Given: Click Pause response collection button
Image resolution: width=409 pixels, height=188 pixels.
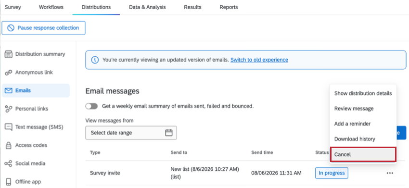Looking at the screenshot, I should [44, 28].
